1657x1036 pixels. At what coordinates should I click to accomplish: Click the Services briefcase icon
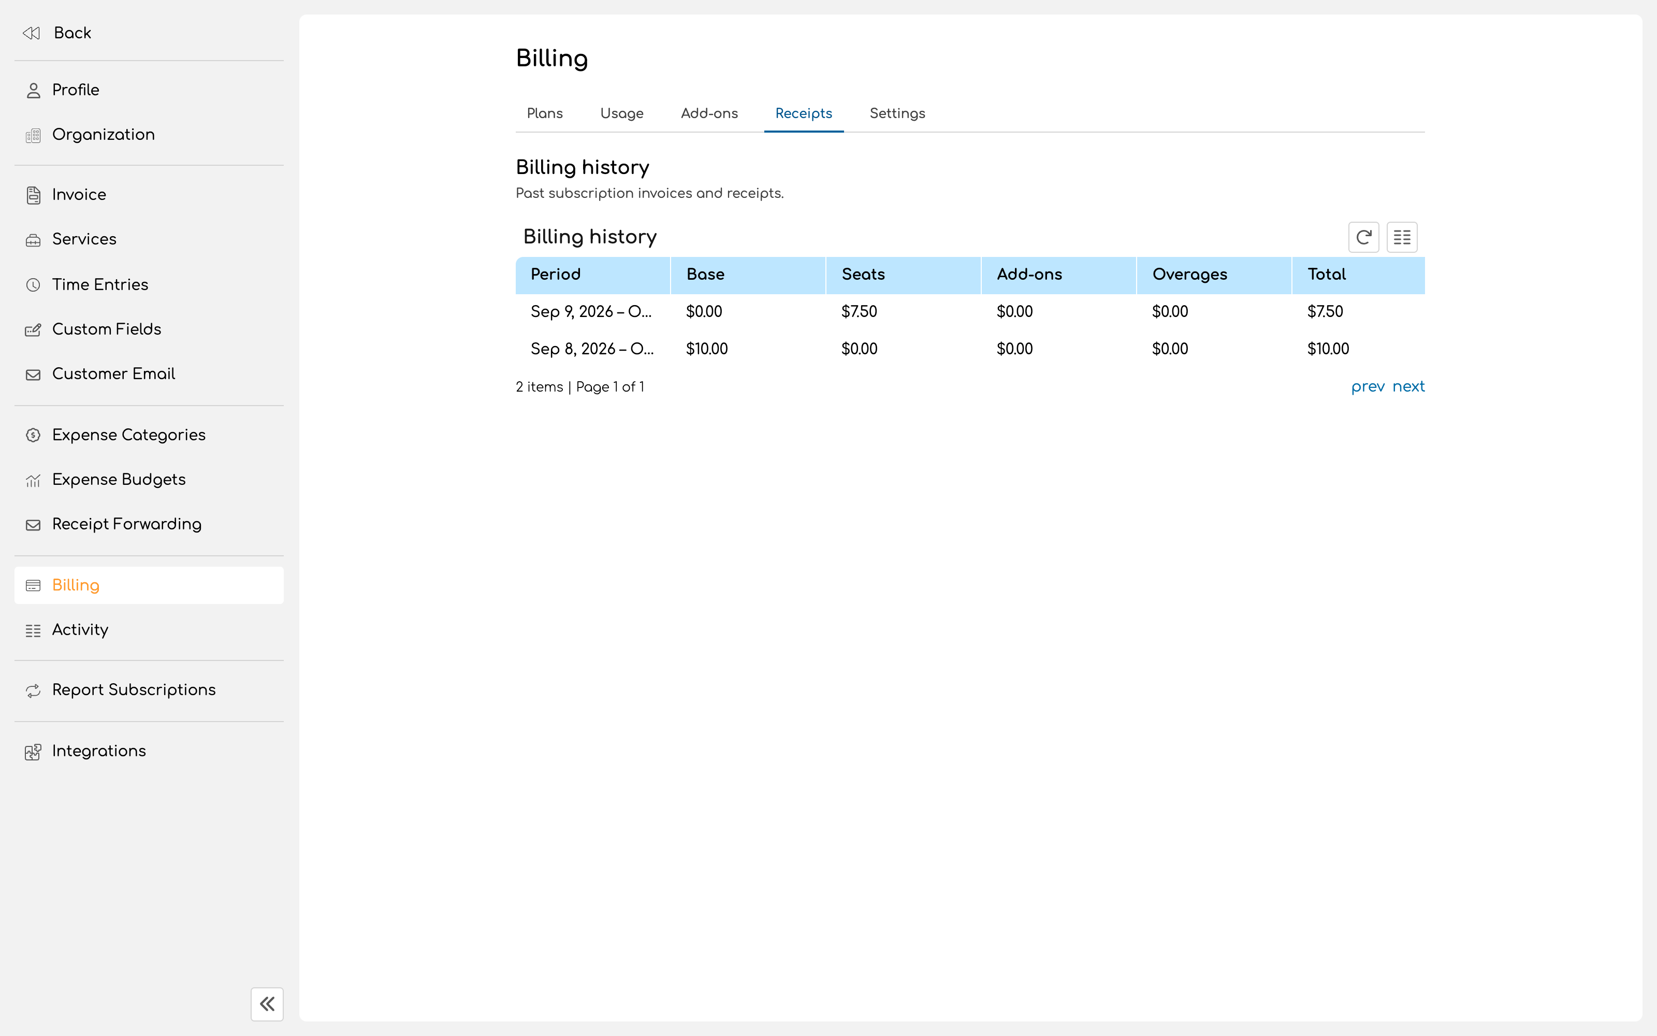click(33, 240)
